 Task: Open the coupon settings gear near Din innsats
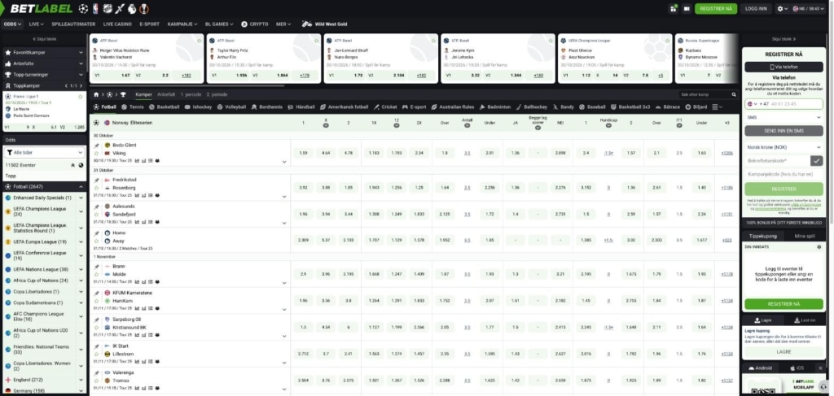point(819,247)
